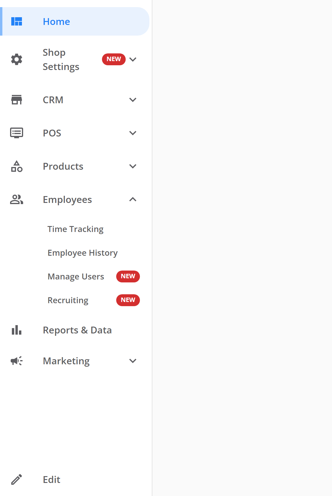Collapse the Employees section chevron
332x496 pixels.
(133, 199)
